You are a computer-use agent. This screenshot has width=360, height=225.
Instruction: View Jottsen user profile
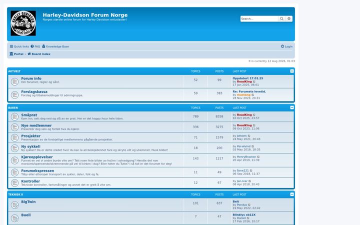[242, 136]
